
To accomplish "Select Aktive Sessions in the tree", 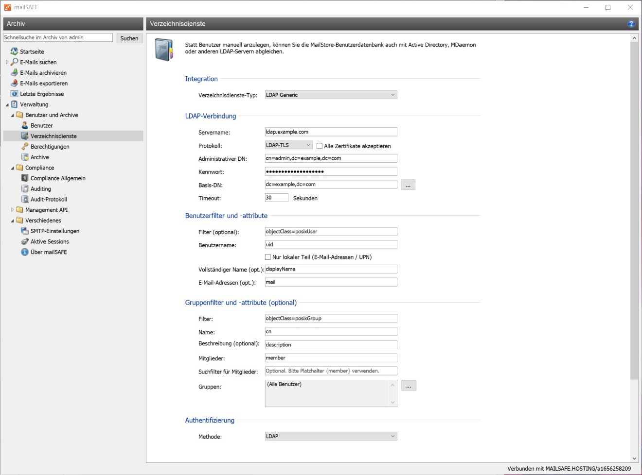I will [50, 241].
